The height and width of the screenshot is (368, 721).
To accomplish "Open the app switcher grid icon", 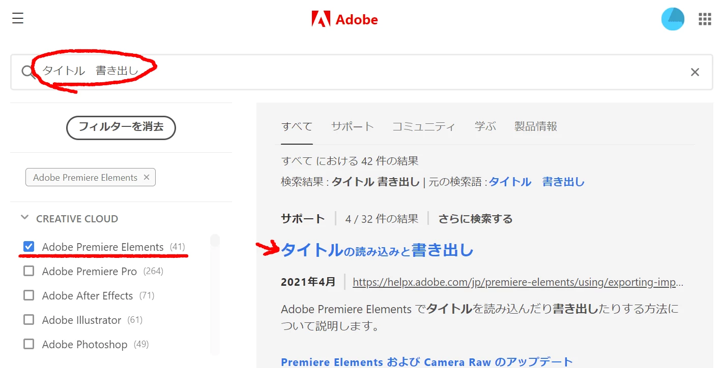I will click(x=705, y=19).
